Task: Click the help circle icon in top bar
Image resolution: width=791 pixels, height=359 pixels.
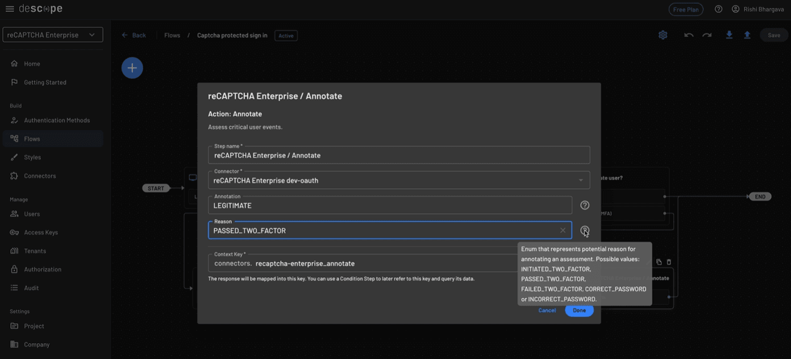Action: click(x=719, y=9)
